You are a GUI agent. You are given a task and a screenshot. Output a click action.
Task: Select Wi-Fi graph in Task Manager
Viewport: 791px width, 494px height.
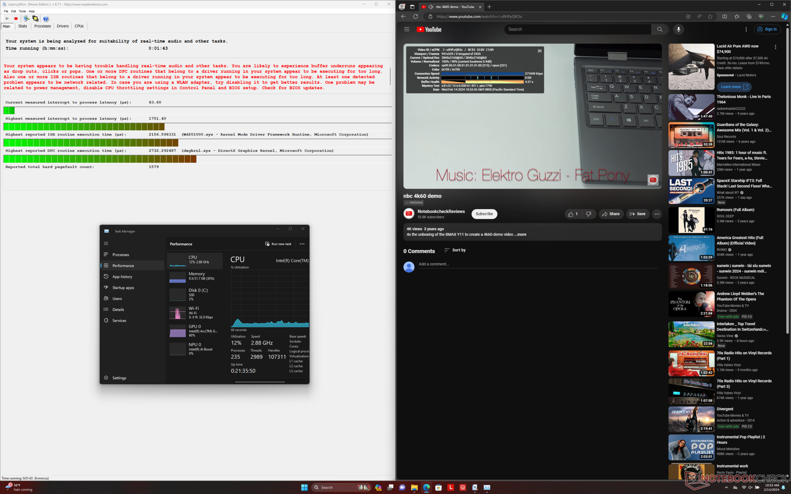click(195, 312)
